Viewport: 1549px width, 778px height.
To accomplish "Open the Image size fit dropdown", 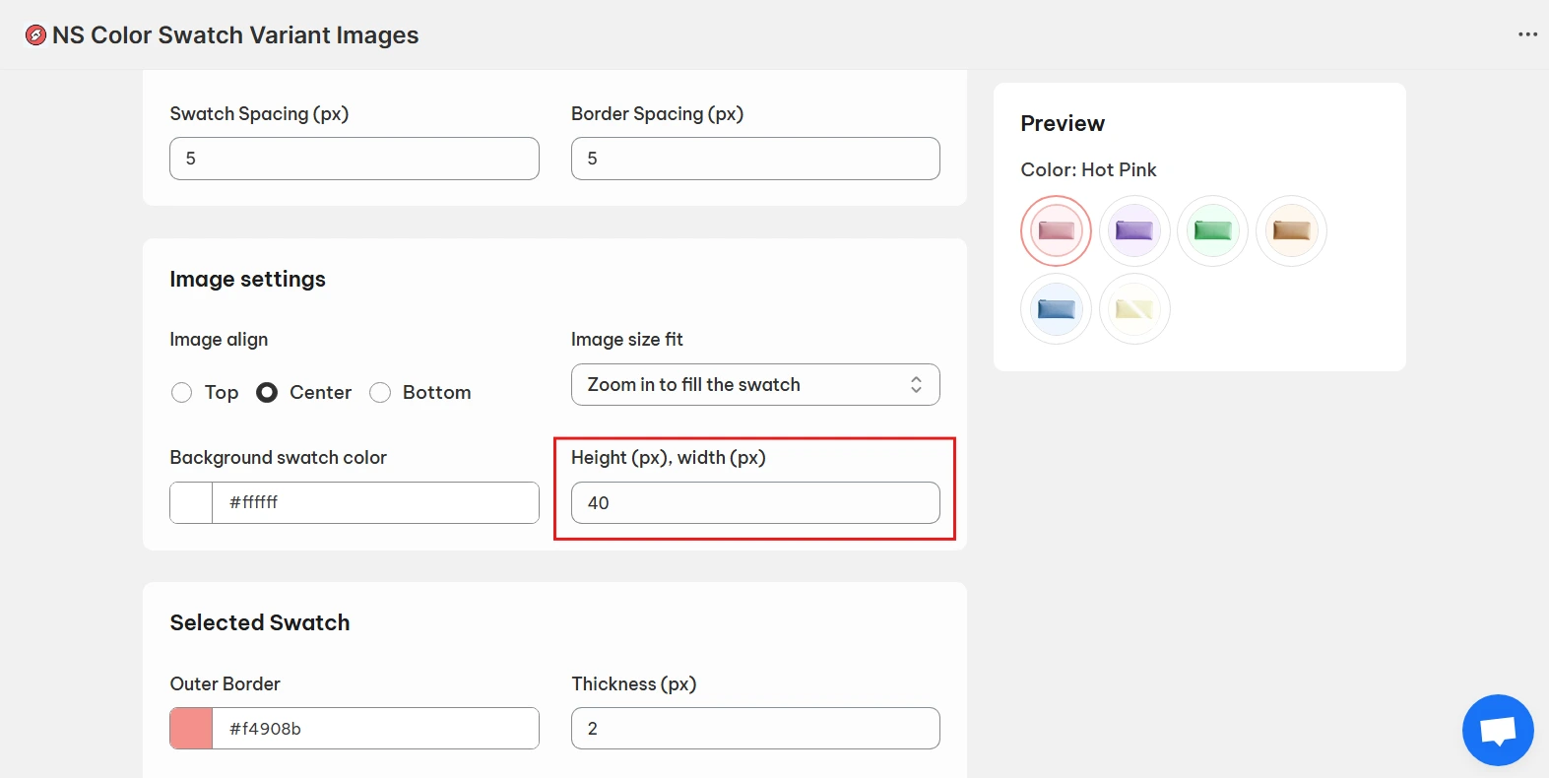I will coord(755,385).
